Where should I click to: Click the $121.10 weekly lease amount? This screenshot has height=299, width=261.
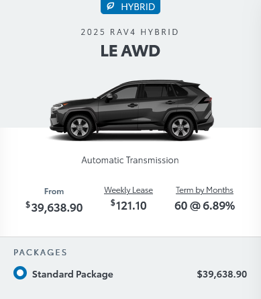point(129,206)
